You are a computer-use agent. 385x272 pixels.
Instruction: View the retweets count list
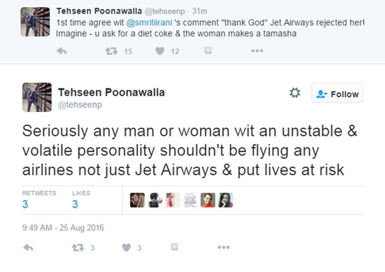25,204
